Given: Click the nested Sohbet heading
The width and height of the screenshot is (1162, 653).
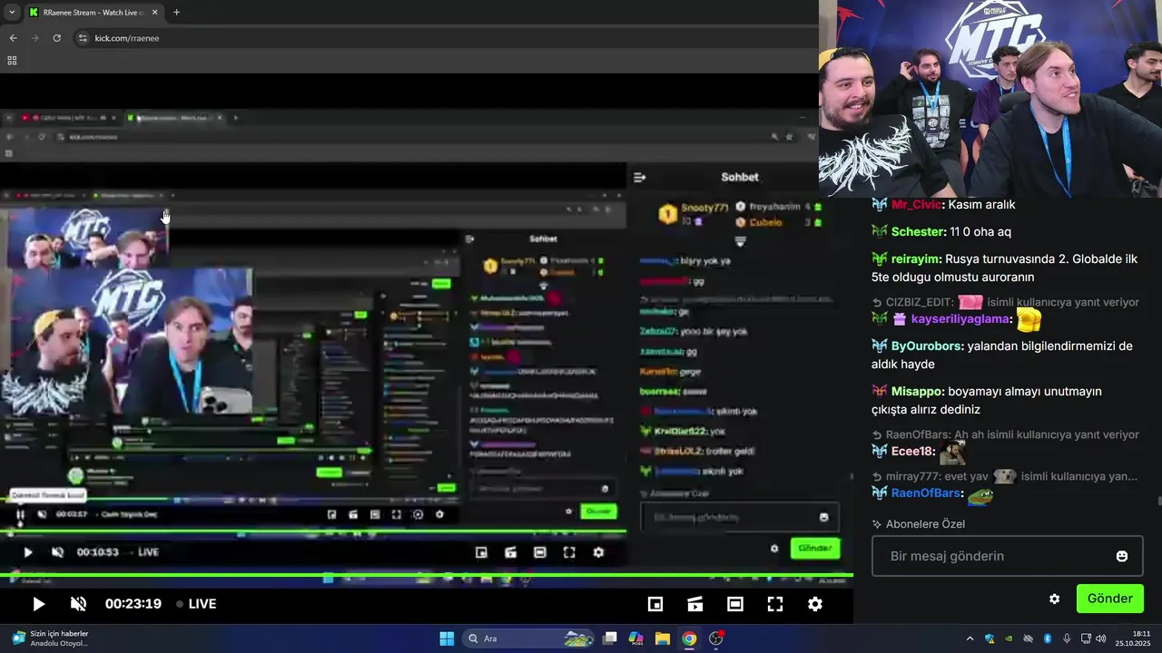Looking at the screenshot, I should (740, 178).
